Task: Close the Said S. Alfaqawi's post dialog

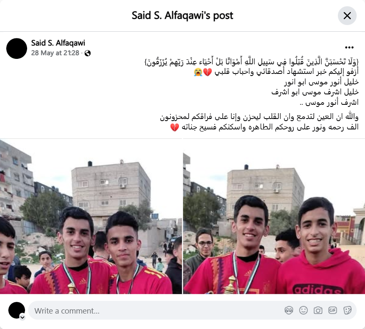Action: point(347,16)
